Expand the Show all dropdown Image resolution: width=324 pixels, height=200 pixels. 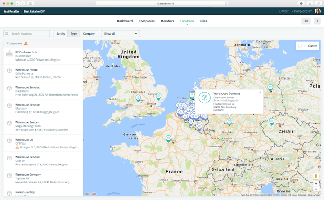click(x=121, y=34)
